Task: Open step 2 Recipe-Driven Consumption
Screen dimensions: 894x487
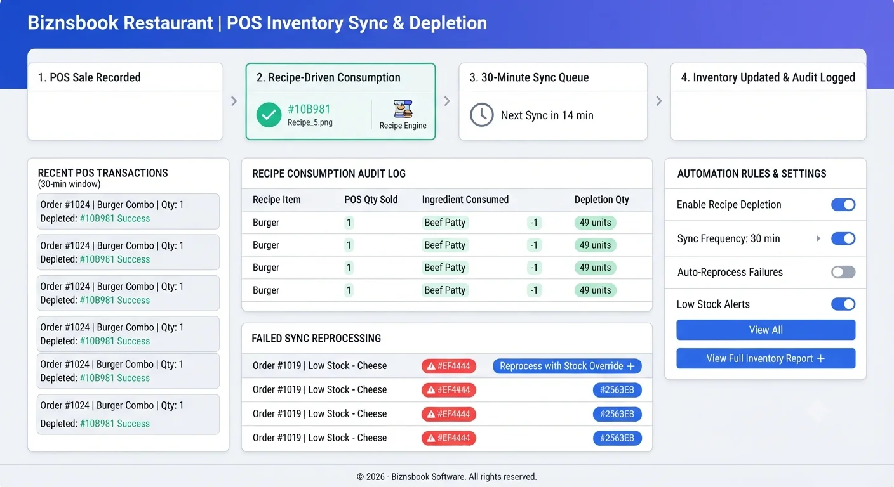Action: [x=341, y=101]
